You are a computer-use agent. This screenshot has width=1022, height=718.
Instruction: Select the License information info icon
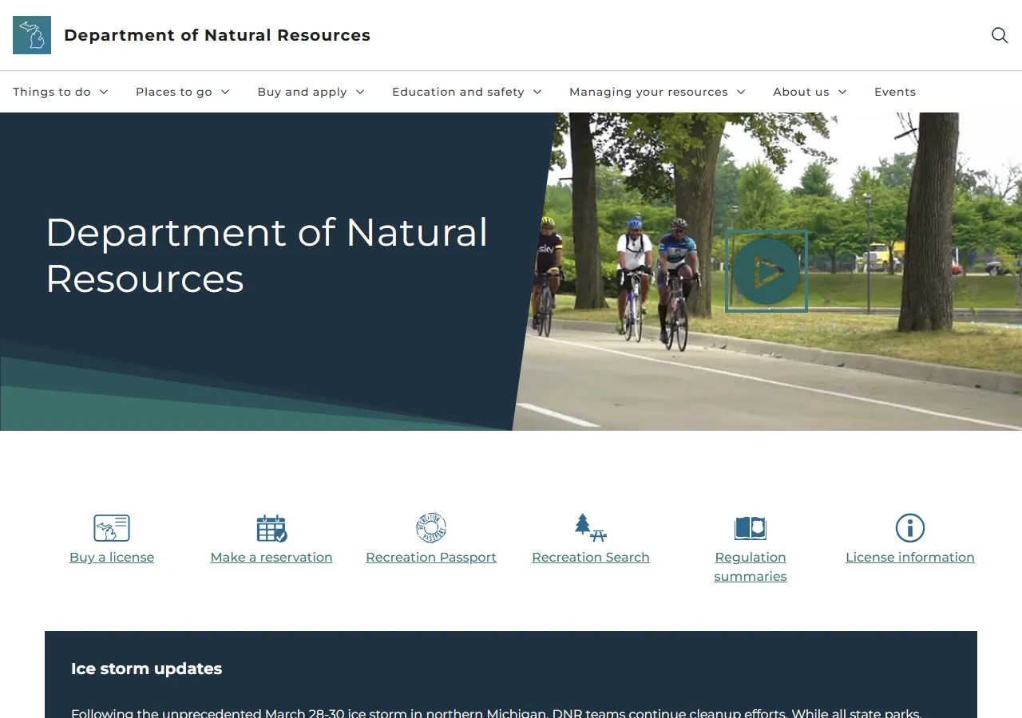coord(910,527)
